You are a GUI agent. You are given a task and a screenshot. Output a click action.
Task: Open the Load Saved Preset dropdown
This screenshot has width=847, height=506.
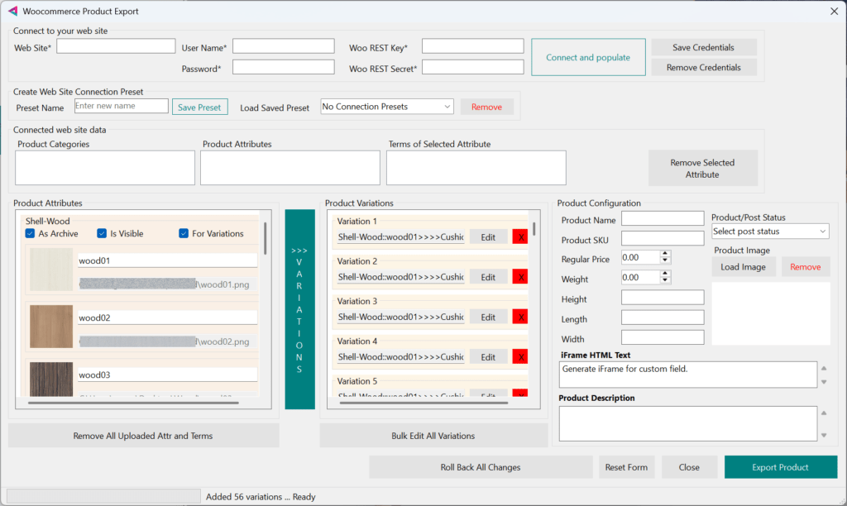coord(386,107)
